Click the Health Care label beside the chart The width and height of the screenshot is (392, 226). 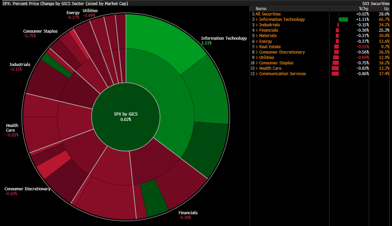coord(12,128)
